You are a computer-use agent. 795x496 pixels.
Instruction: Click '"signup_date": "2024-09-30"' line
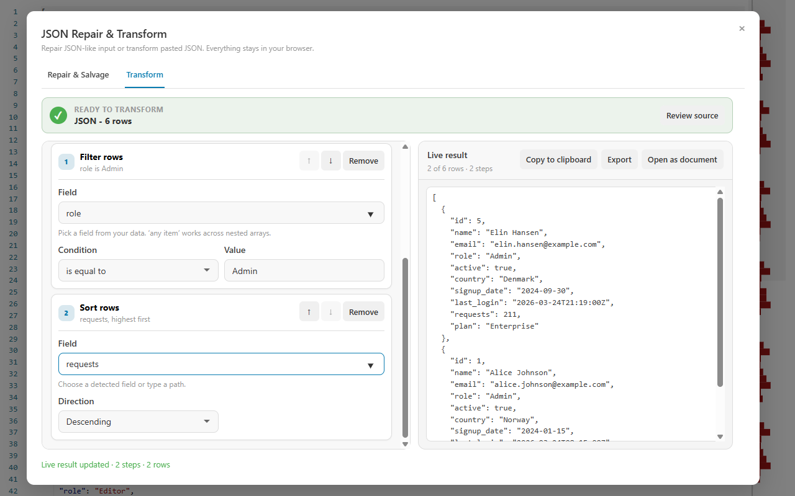[512, 291]
